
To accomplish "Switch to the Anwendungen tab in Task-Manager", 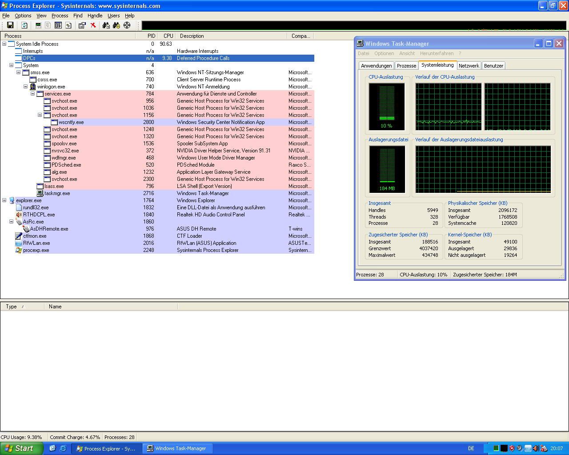I will click(x=377, y=66).
